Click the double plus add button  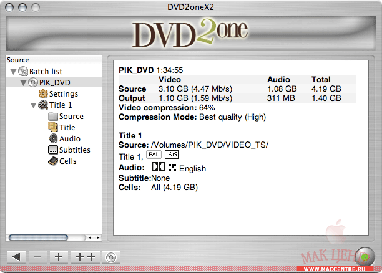pos(86,257)
